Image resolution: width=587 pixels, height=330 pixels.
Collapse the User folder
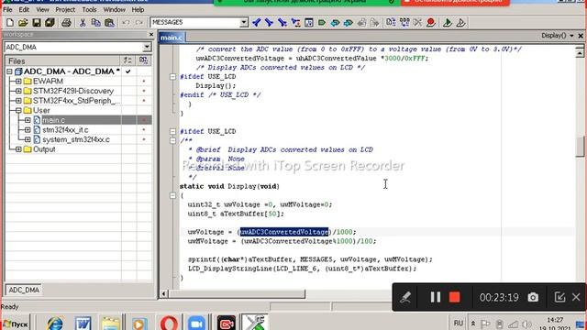tap(18, 110)
